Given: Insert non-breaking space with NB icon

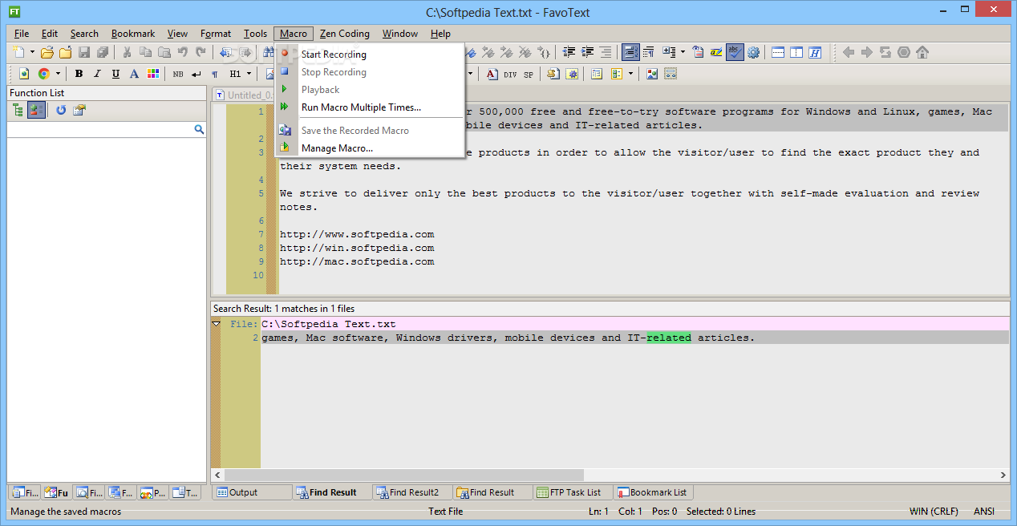Looking at the screenshot, I should [177, 74].
